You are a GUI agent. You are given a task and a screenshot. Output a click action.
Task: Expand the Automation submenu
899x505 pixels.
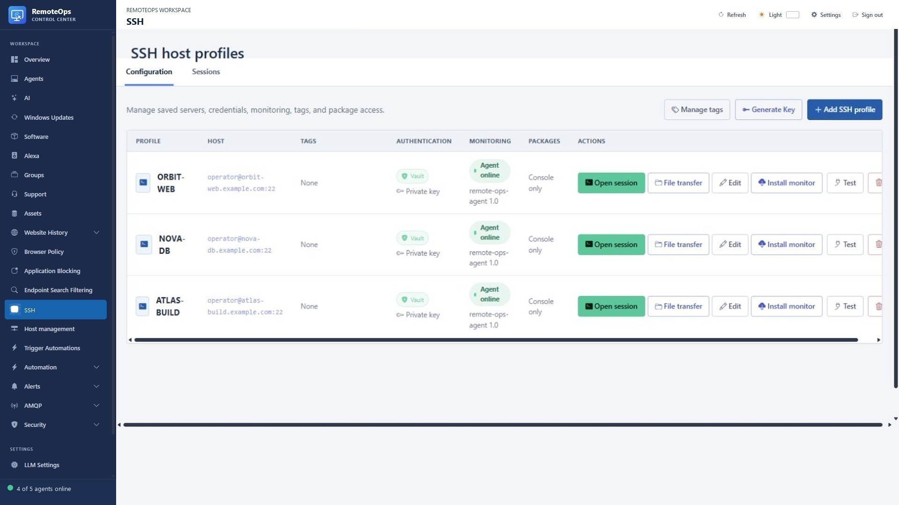(x=96, y=367)
